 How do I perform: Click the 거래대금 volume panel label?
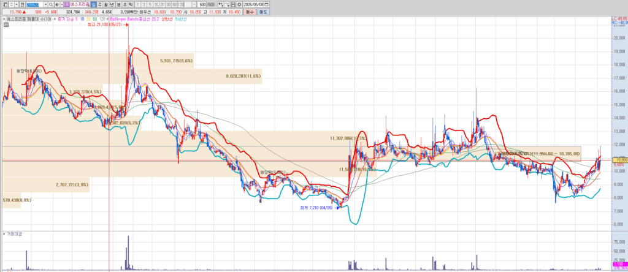14,233
